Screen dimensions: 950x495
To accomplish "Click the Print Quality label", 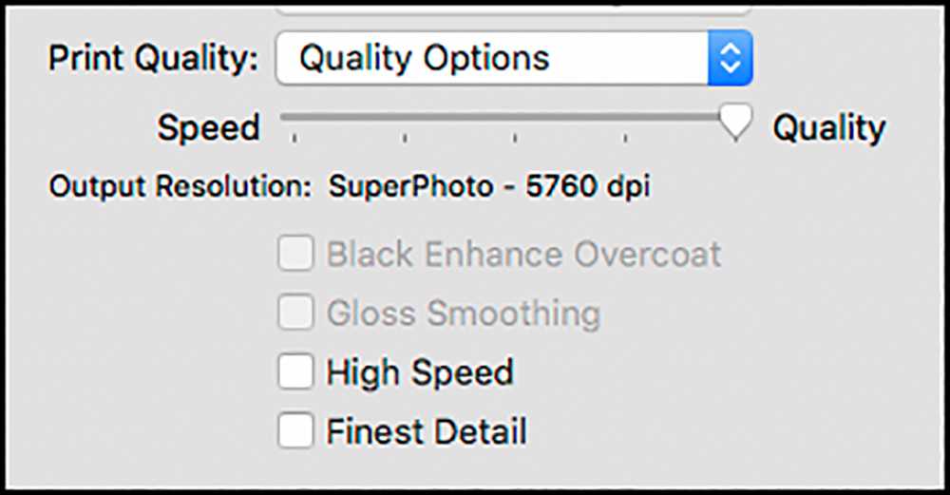I will click(x=153, y=59).
